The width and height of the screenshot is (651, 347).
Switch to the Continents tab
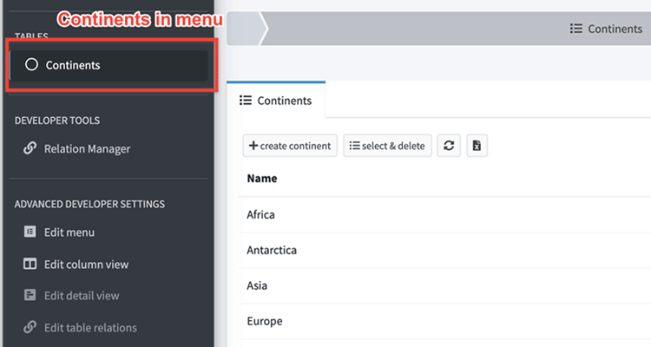[x=275, y=101]
